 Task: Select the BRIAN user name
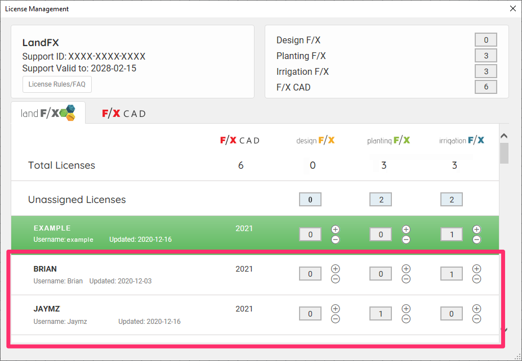[x=45, y=269]
